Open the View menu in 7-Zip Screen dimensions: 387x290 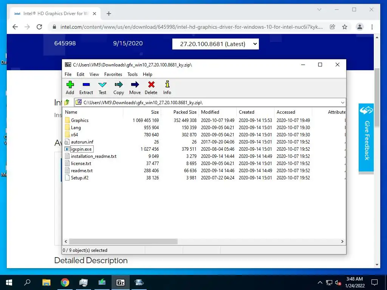[94, 74]
